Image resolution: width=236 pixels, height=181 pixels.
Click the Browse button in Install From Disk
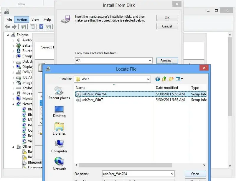coord(167,61)
